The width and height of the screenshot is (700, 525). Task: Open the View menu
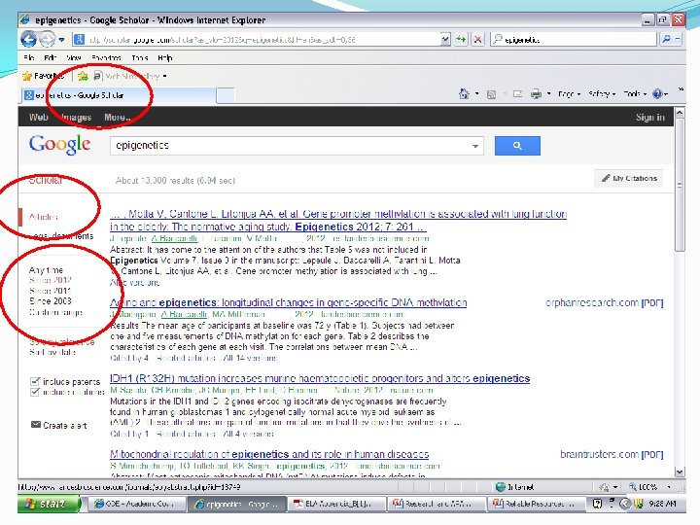click(74, 57)
